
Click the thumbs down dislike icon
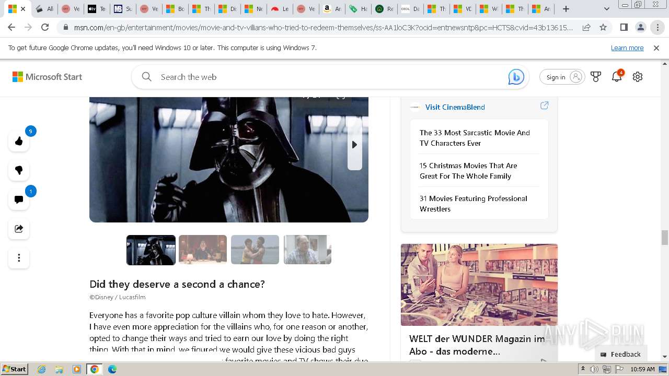(19, 170)
